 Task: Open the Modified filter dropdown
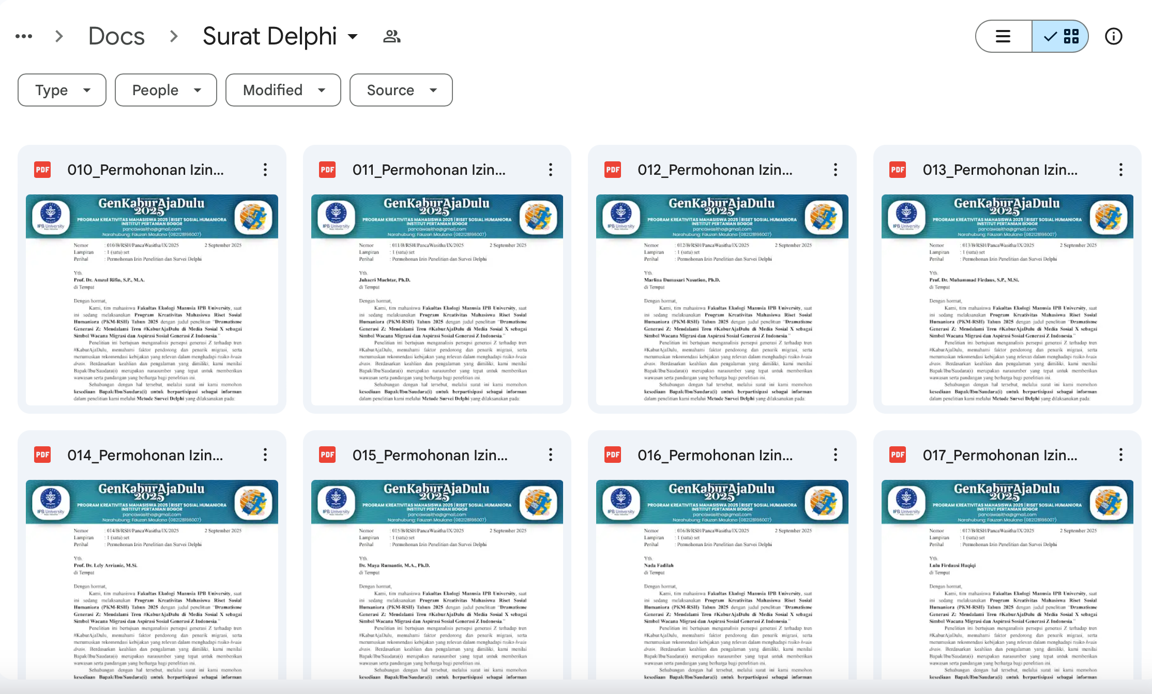tap(283, 90)
